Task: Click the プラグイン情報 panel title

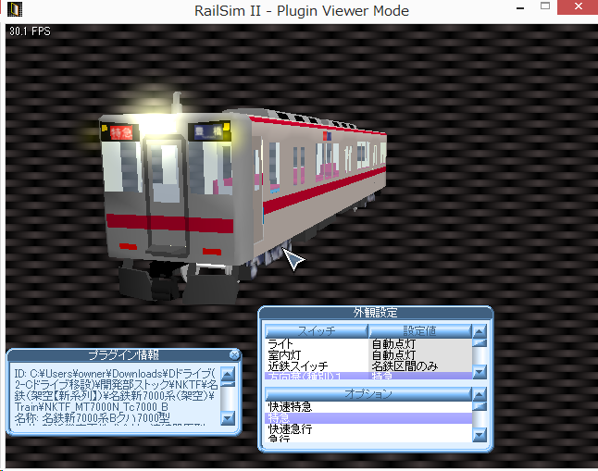Action: (x=123, y=355)
